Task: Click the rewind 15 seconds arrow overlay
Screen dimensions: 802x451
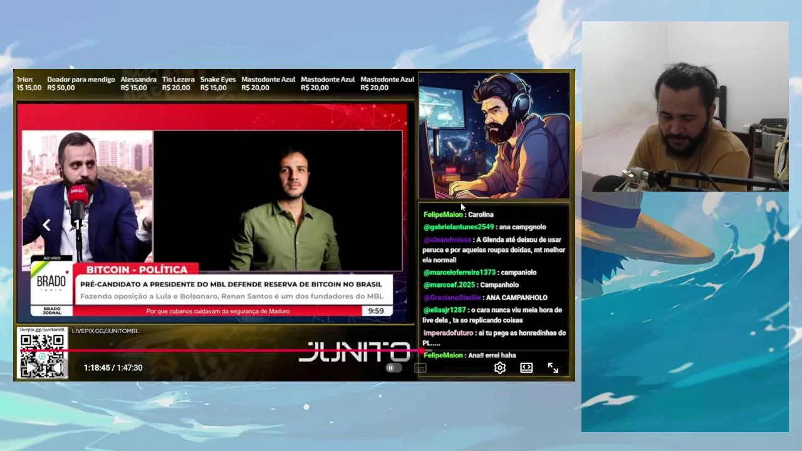Action: (46, 225)
